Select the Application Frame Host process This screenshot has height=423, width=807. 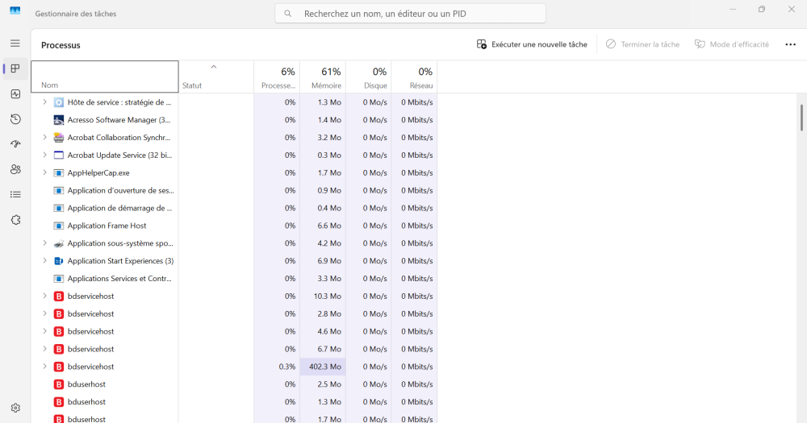(x=107, y=226)
